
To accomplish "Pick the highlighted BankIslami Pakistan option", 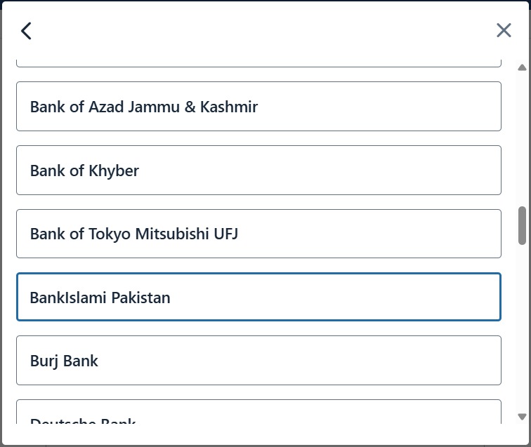I will click(258, 297).
